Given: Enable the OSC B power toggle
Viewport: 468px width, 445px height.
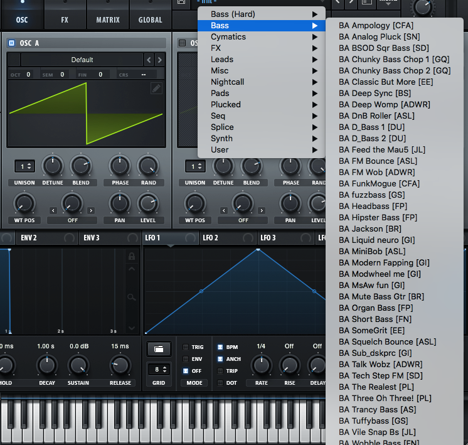Looking at the screenshot, I should coord(182,43).
